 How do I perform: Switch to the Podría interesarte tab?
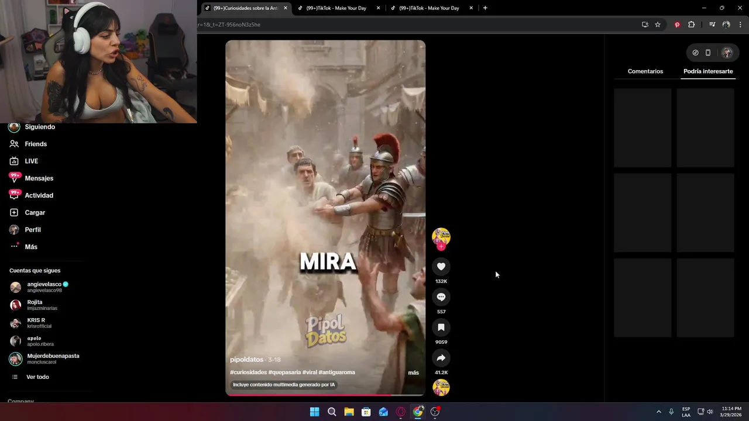tap(708, 71)
